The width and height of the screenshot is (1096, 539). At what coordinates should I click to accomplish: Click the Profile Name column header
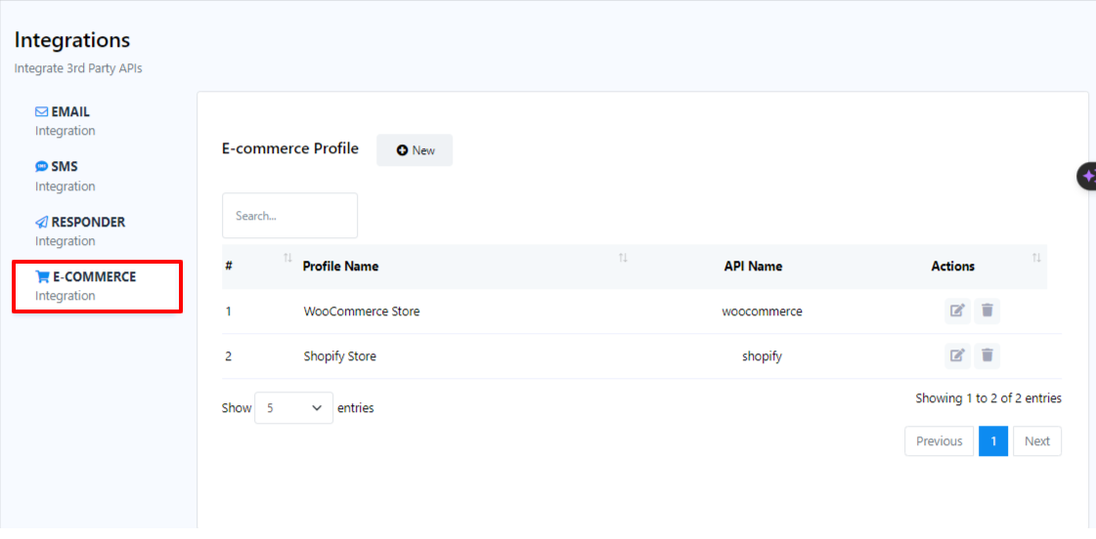click(340, 267)
